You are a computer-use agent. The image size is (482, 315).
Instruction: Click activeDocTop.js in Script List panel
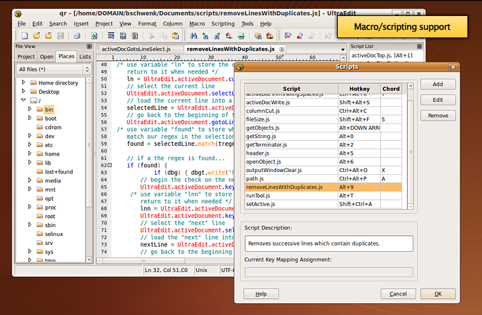coord(382,56)
